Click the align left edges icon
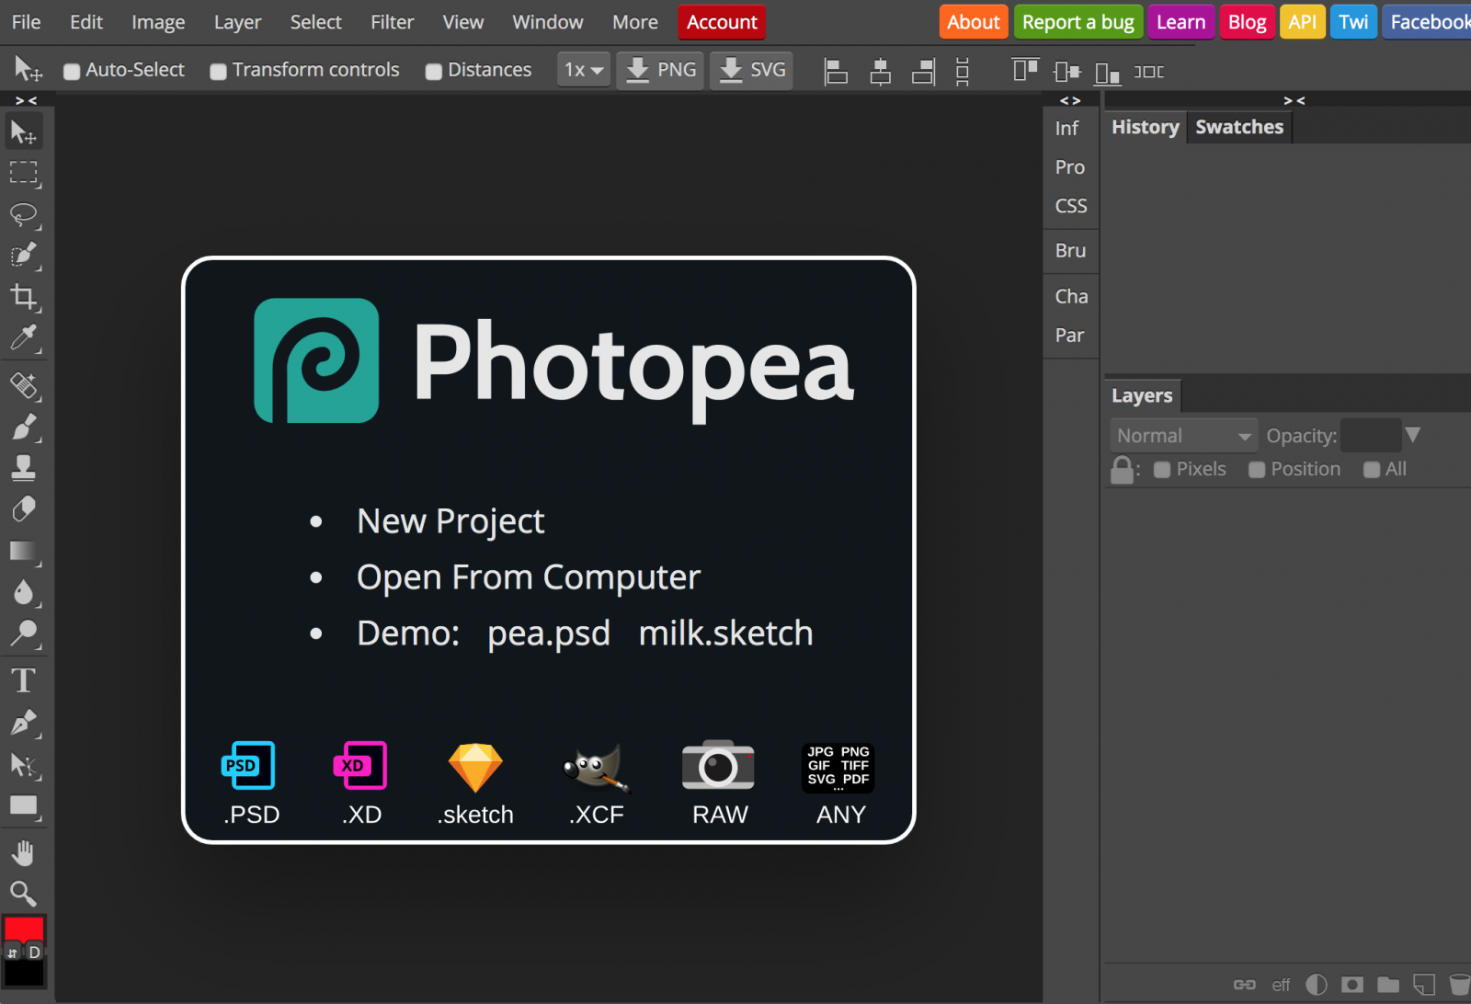Screen dimensions: 1471x1004 836,71
